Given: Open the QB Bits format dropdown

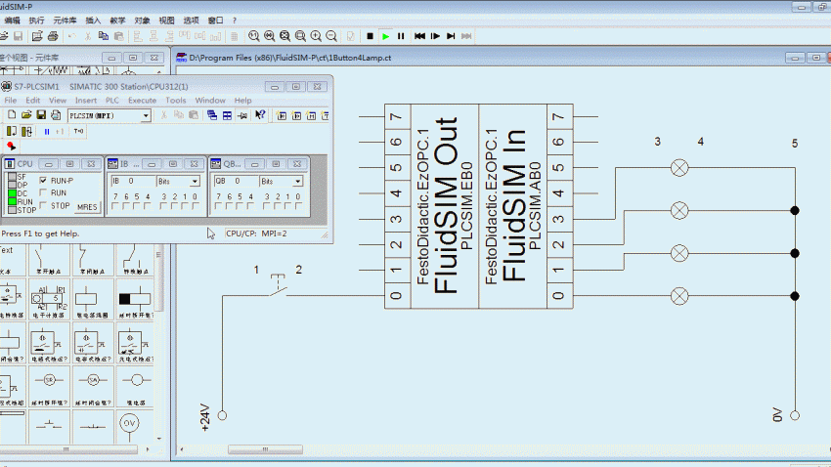Looking at the screenshot, I should (x=298, y=182).
